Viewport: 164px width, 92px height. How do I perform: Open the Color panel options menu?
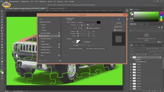pos(163,9)
